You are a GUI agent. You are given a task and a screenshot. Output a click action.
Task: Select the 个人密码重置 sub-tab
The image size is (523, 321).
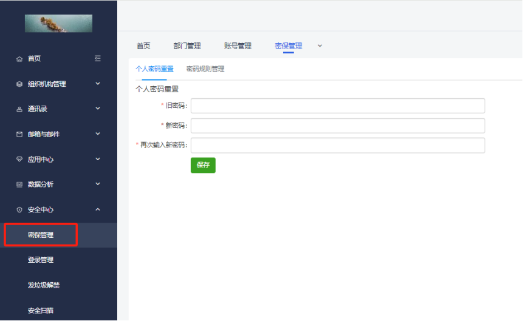pos(154,69)
